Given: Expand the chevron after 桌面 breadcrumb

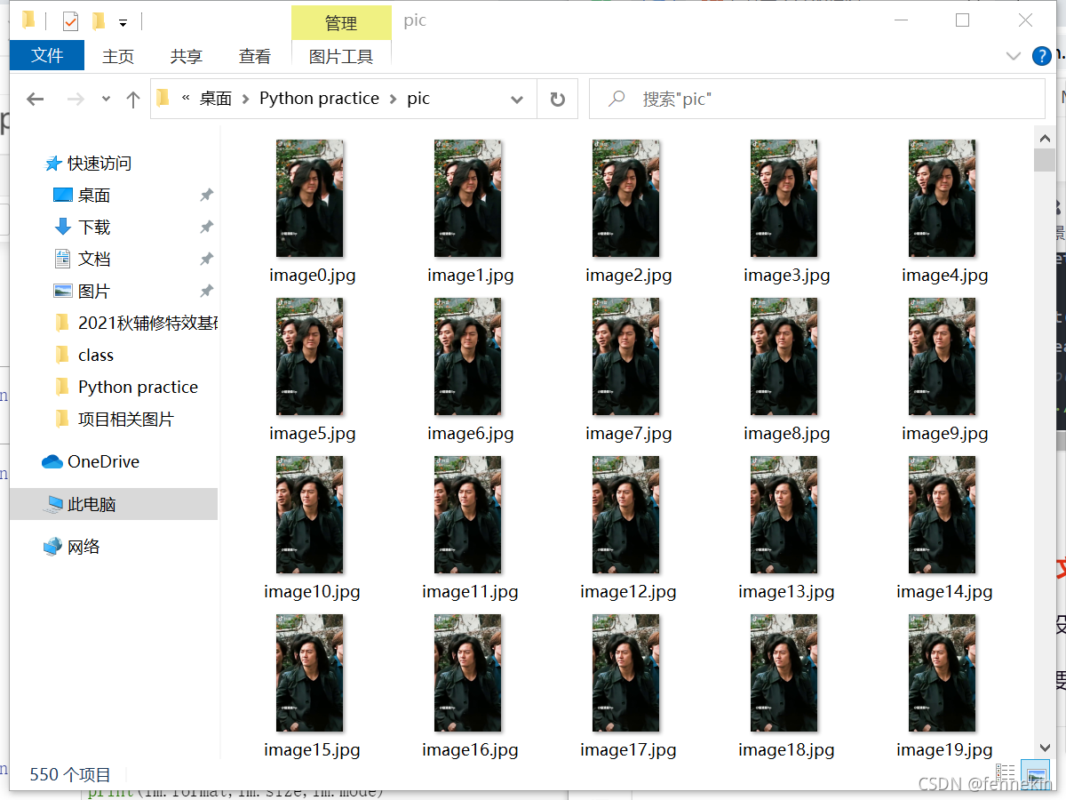Looking at the screenshot, I should point(246,100).
